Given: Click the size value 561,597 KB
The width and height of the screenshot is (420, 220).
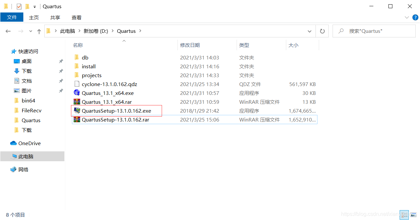Looking at the screenshot, I should tap(302, 84).
